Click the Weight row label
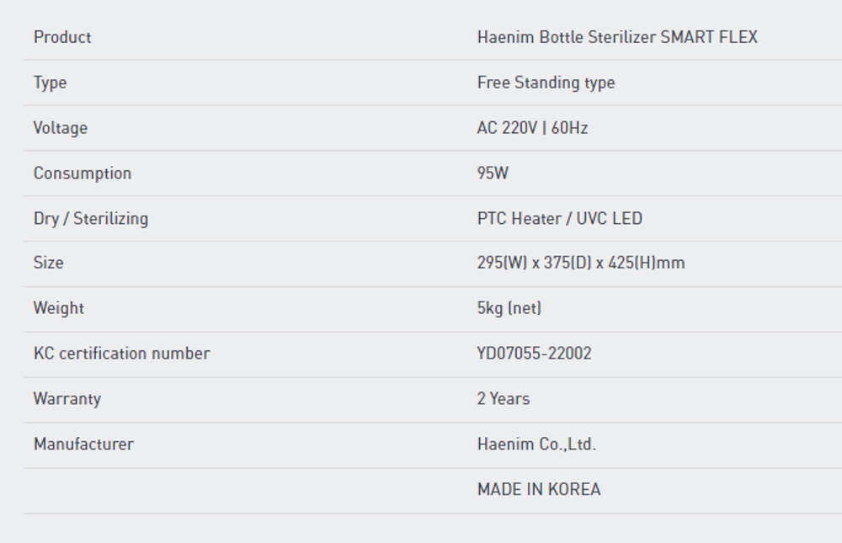This screenshot has height=543, width=842. pyautogui.click(x=58, y=308)
